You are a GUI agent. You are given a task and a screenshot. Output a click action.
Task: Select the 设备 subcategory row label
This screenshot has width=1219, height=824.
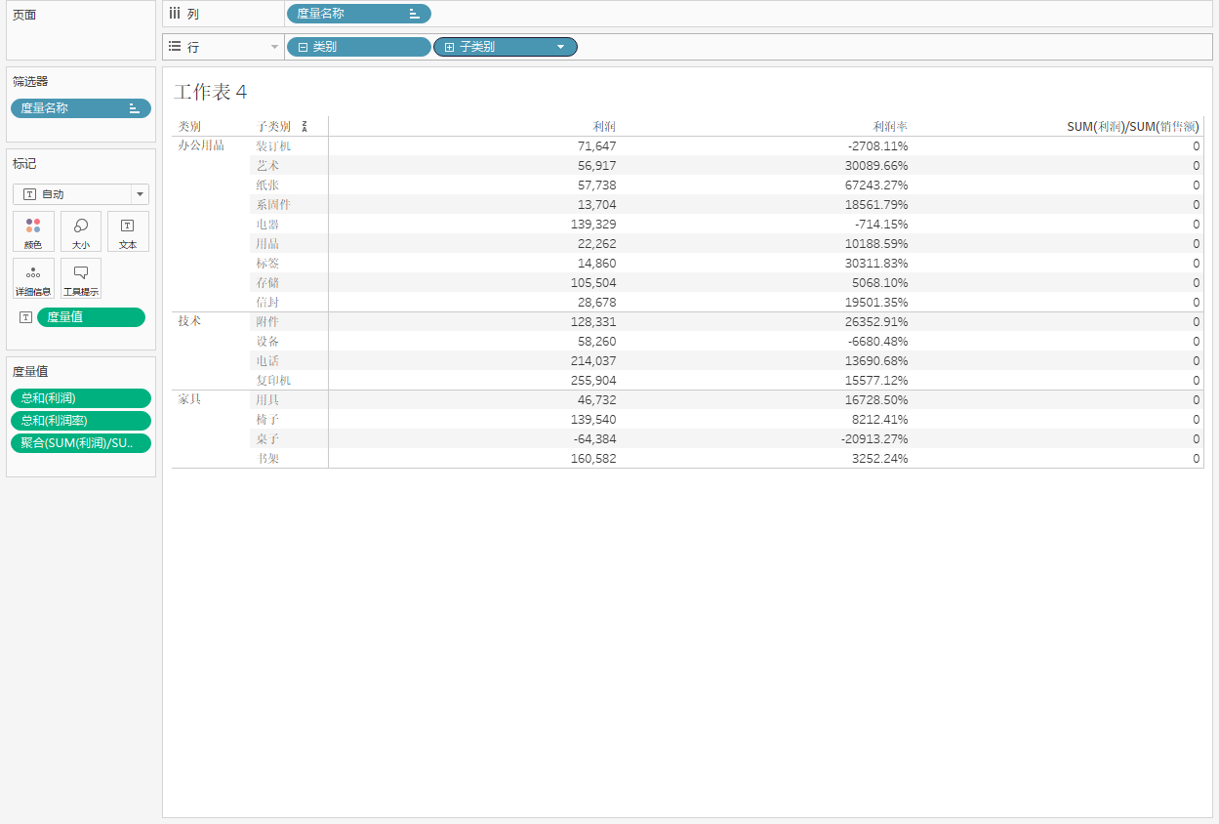[267, 342]
